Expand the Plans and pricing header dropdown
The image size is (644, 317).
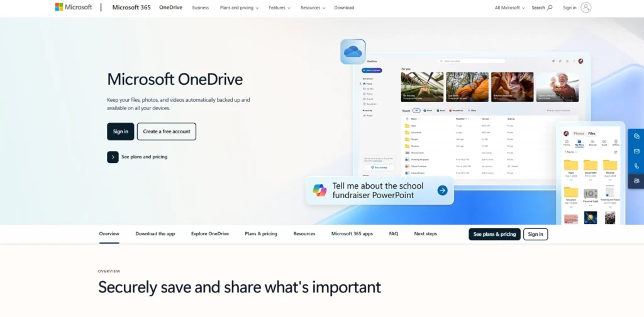coord(239,8)
